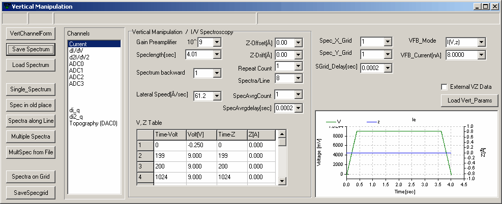Click the Load Vert_Params button
Viewport: 502px width, 204px height.
(470, 100)
